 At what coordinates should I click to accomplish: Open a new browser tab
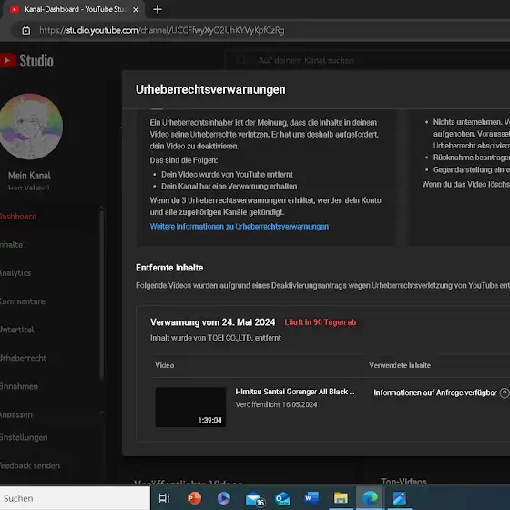pos(158,9)
